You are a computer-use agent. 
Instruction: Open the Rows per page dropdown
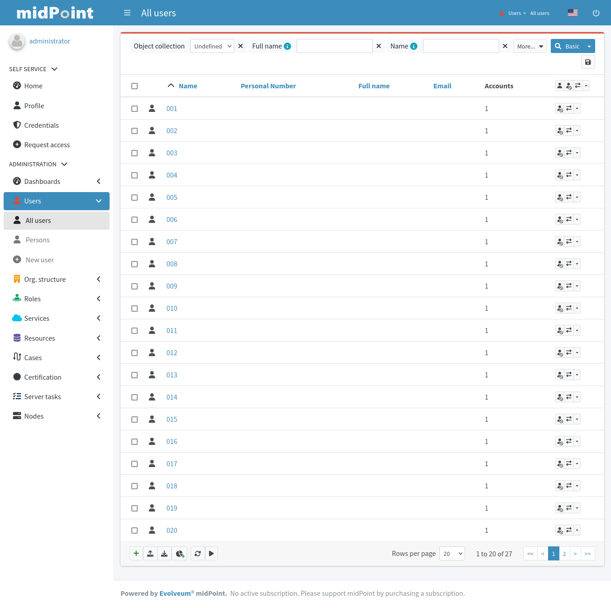(452, 554)
